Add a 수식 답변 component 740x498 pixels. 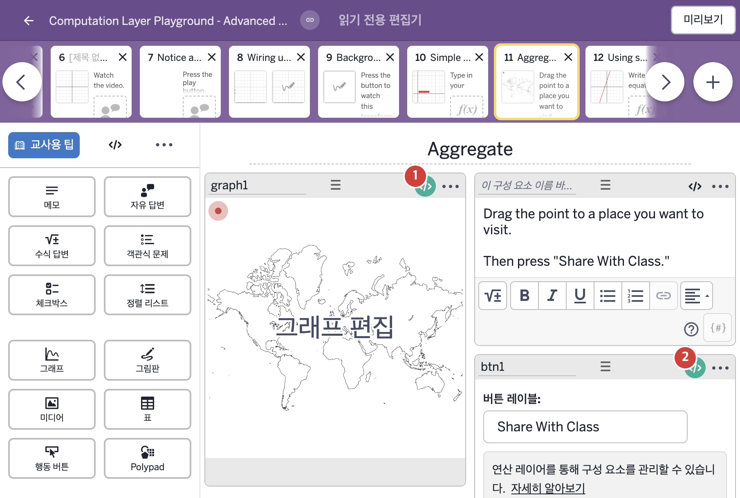(52, 246)
